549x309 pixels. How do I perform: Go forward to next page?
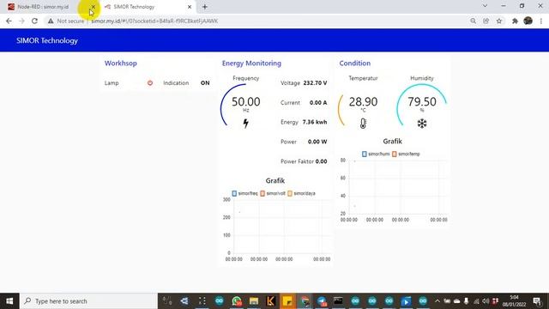pos(21,21)
